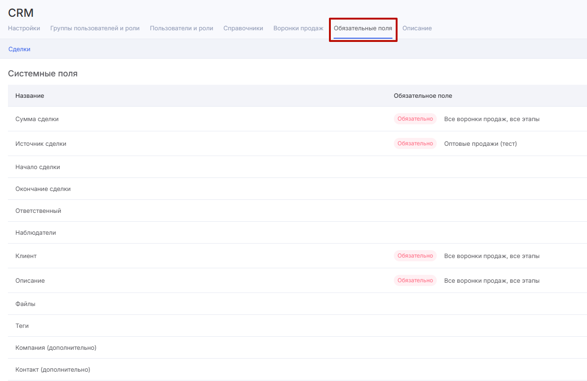Viewport: 587px width, 381px height.
Task: Click the Обязательно badge for Клиент
Action: pos(415,256)
